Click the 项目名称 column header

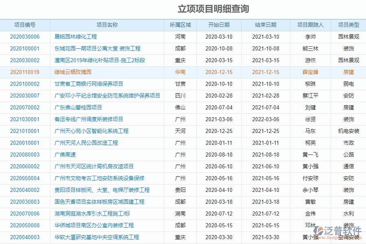107,24
